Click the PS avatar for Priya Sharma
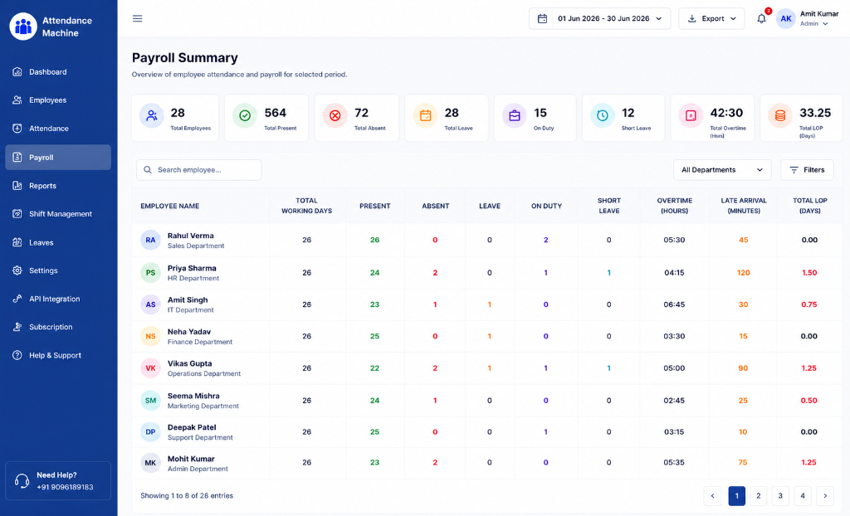This screenshot has height=516, width=850. pos(150,273)
